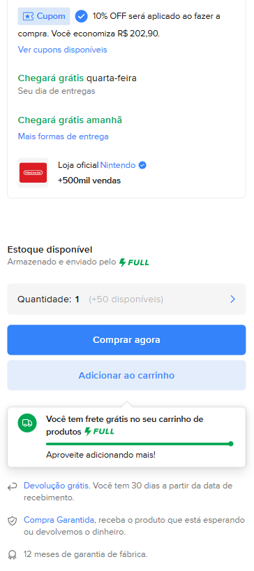Open the Quantidade: 1 selection field
The height and width of the screenshot is (571, 254).
(x=126, y=299)
